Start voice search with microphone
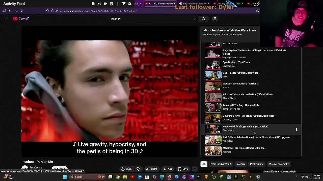Image resolution: width=323 pixels, height=181 pixels. click(215, 19)
